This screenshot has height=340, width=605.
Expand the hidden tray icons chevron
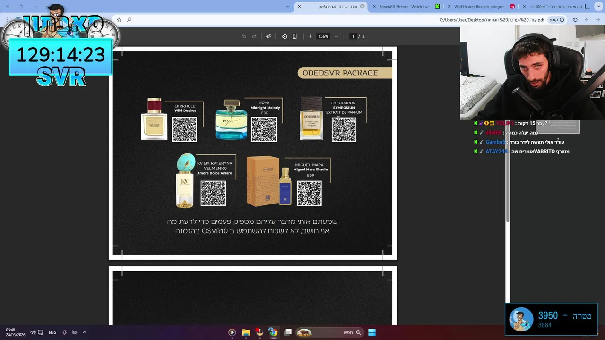[85, 332]
